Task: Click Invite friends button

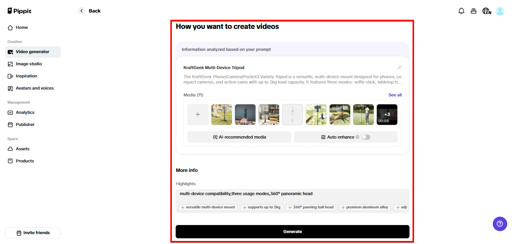Action: pos(33,233)
